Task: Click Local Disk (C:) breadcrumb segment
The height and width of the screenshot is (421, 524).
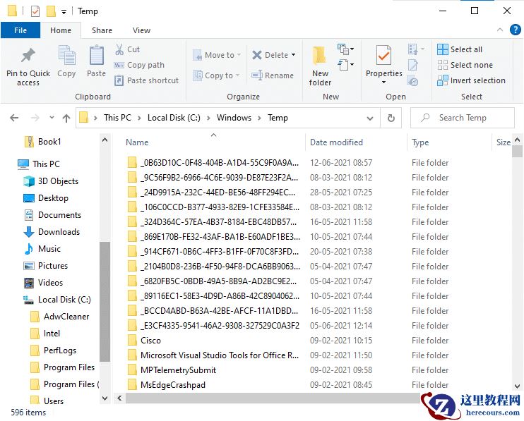Action: [x=174, y=118]
